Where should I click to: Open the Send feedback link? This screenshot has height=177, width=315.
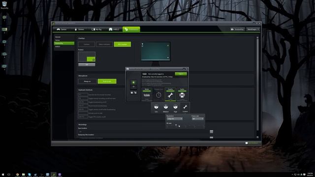pos(252,143)
